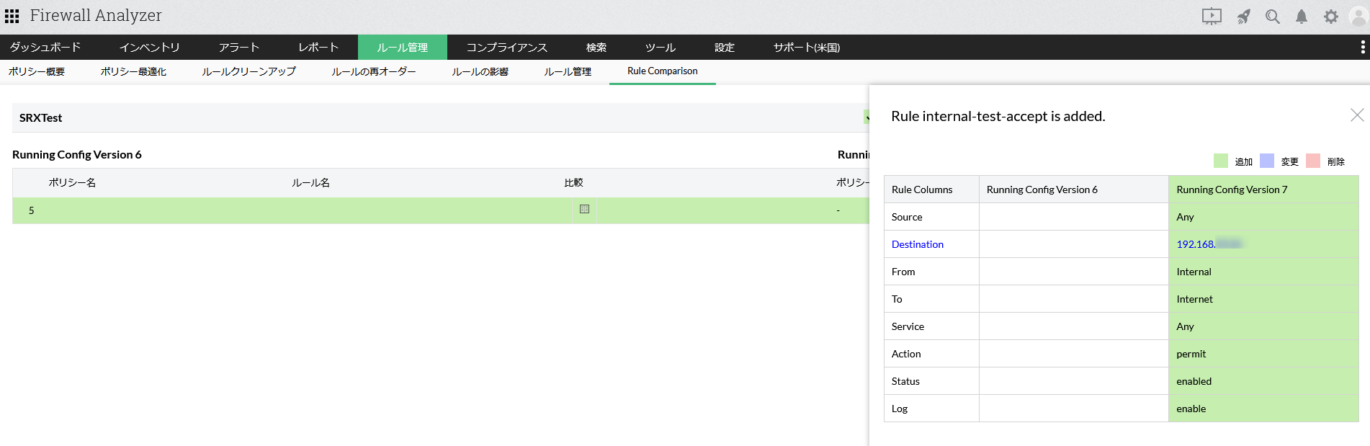Click the presentation screen icon
The width and height of the screenshot is (1370, 446).
1212,17
